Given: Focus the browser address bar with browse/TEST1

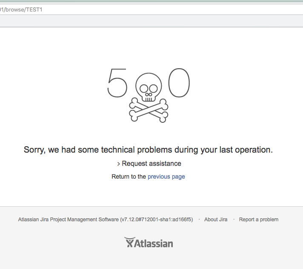Looking at the screenshot, I should (x=151, y=9).
